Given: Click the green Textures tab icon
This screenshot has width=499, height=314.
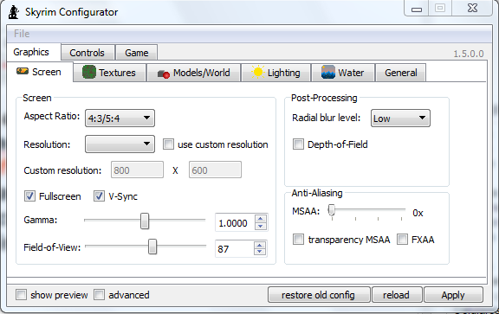Looking at the screenshot, I should (x=88, y=72).
